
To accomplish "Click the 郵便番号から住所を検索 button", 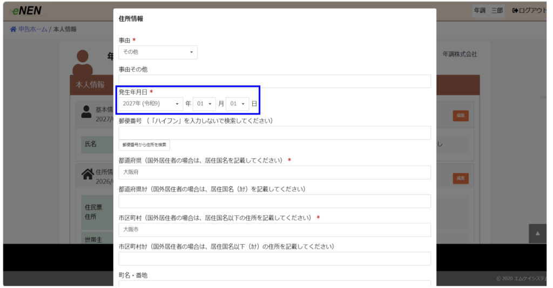I will [x=144, y=145].
